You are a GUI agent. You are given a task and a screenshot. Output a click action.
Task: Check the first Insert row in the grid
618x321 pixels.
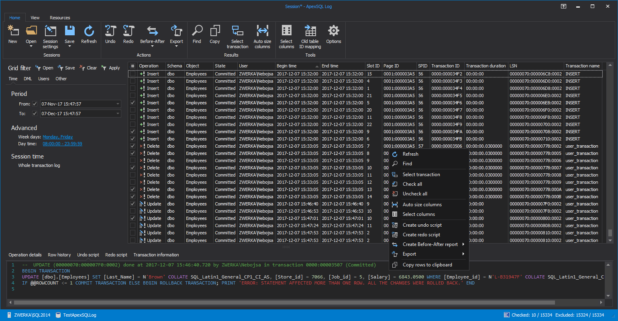(x=133, y=73)
